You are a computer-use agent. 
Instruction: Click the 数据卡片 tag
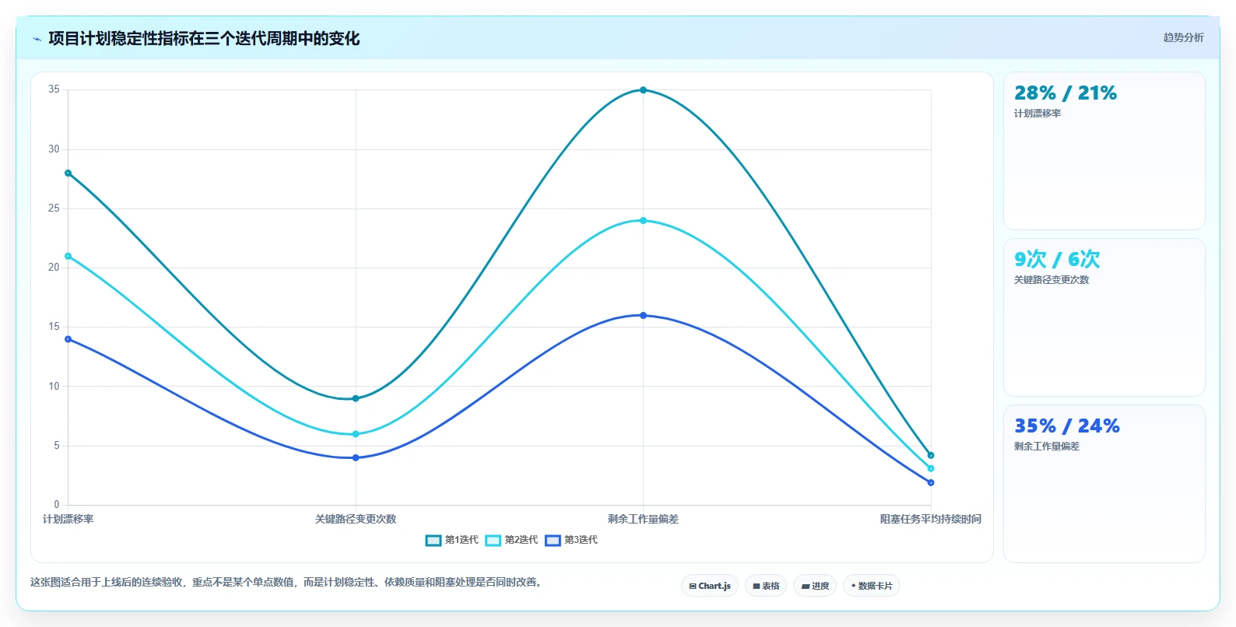click(872, 586)
